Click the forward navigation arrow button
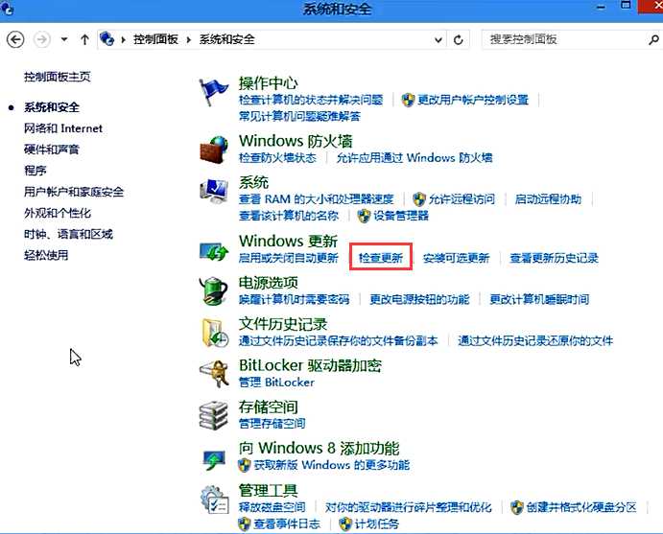Screen dimensions: 663x534 41,39
